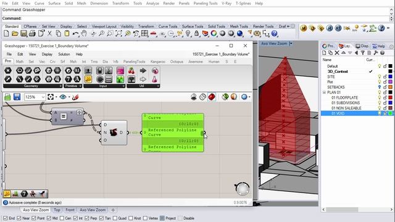Click color swatch of SETBACKS layer

390,87
